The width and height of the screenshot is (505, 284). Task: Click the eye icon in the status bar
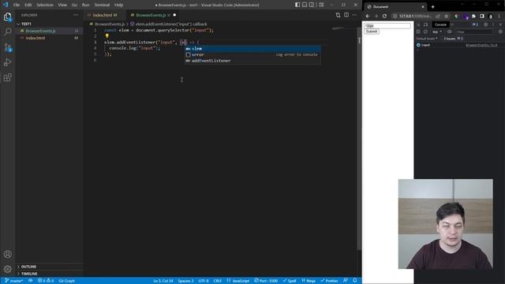pyautogui.click(x=30, y=281)
